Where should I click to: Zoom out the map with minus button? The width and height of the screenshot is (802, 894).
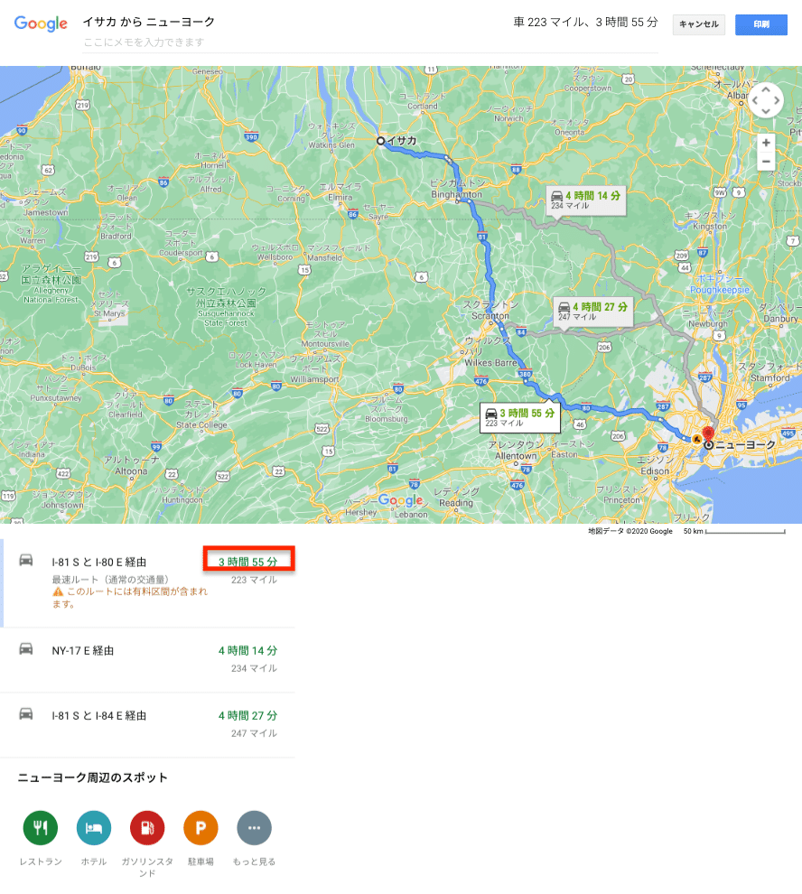(766, 162)
